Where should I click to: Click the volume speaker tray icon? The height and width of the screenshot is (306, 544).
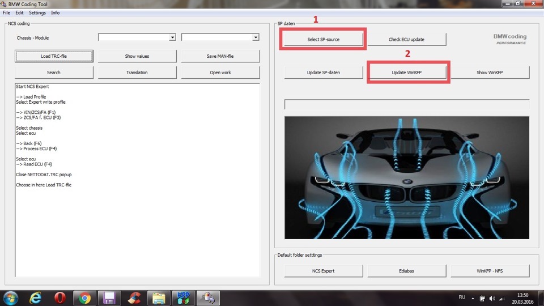tap(492, 299)
